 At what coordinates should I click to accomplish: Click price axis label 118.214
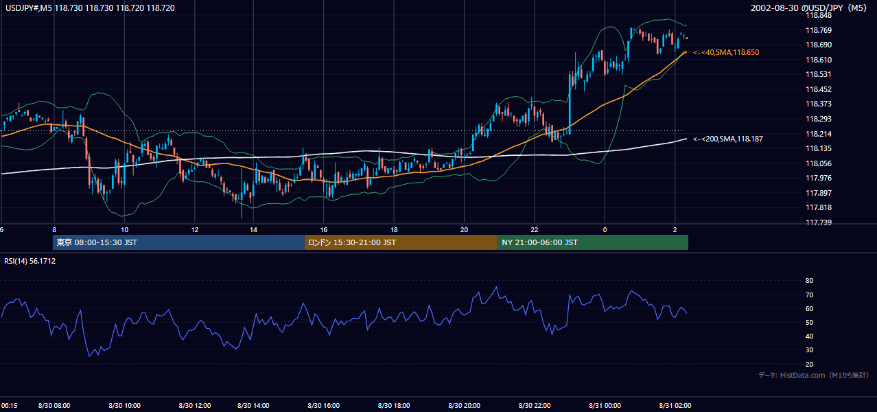819,134
